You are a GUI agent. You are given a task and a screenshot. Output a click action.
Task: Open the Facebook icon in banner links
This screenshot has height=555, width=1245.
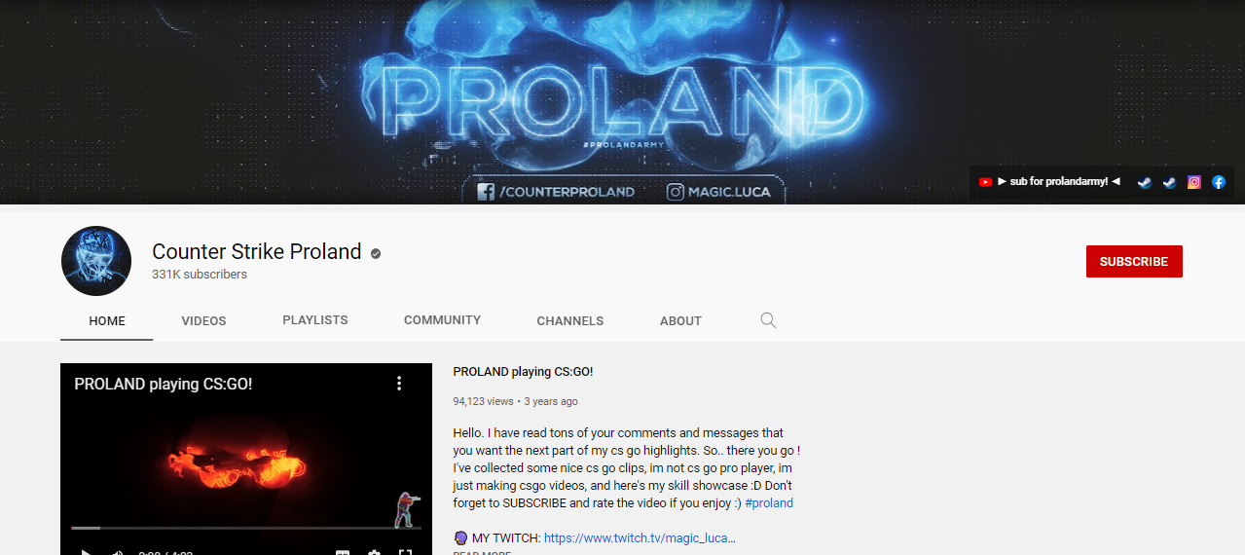[1218, 182]
